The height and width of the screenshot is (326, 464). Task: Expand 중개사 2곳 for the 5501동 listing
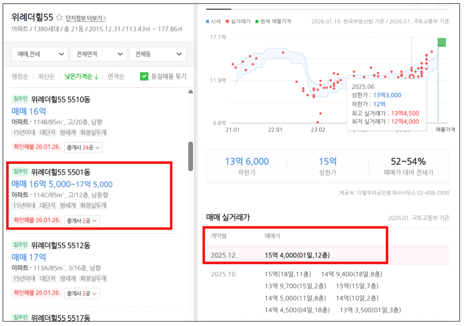[x=82, y=221]
